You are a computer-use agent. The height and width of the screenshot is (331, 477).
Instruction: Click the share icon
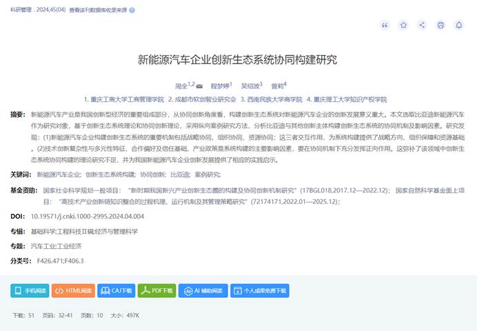tap(422, 26)
